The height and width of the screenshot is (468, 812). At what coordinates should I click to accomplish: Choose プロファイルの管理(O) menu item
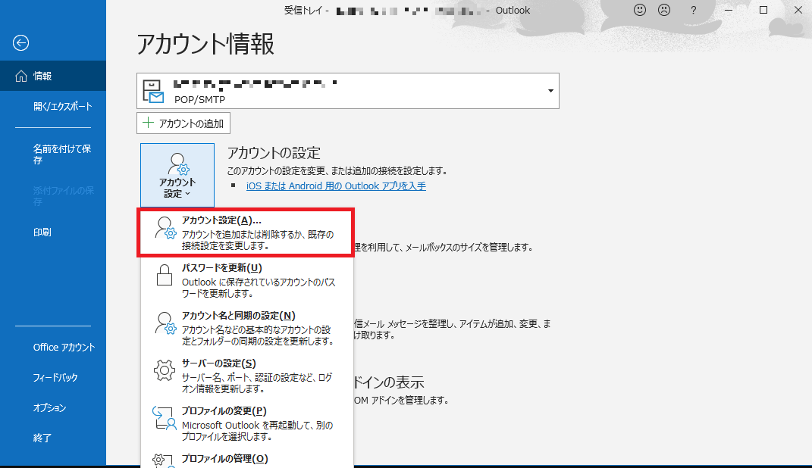click(247, 459)
